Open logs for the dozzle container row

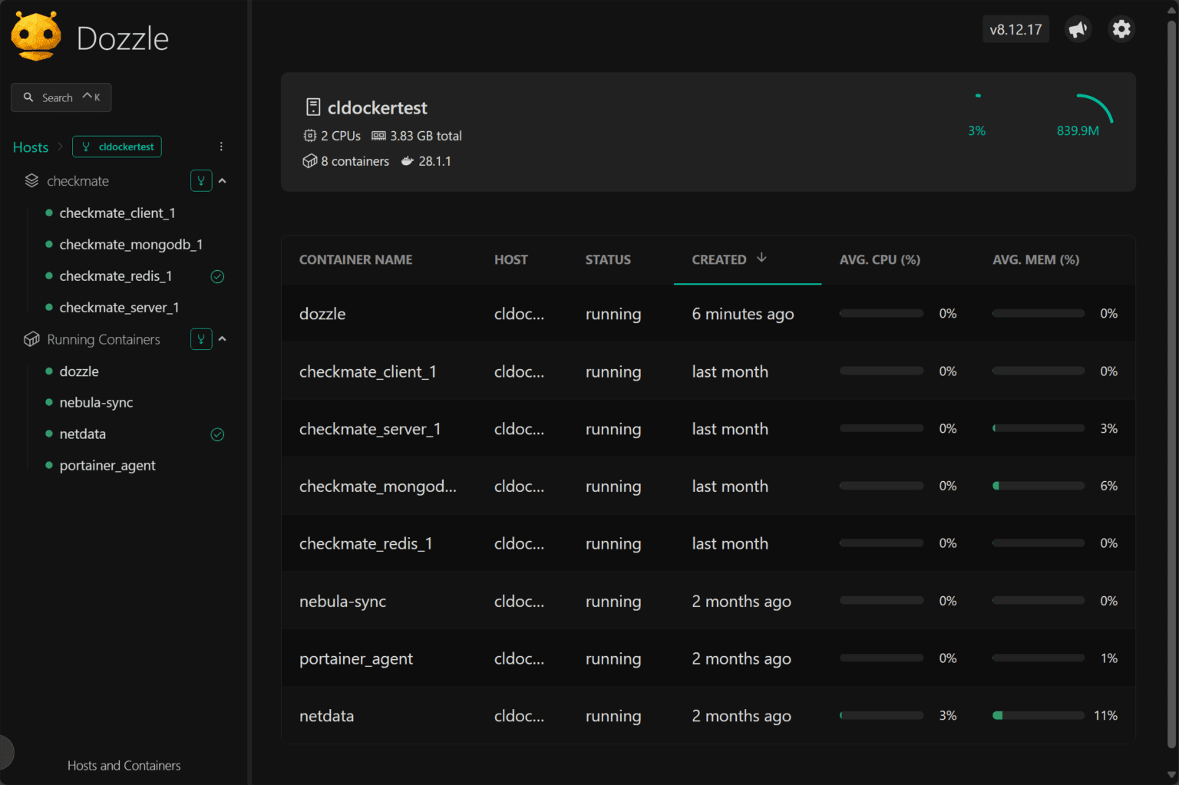click(x=322, y=313)
